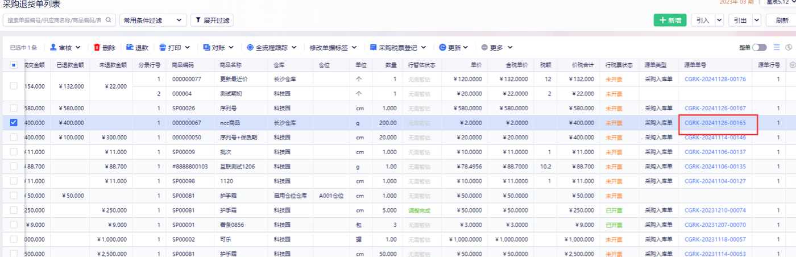Check the row checkbox for 批次 SP00009
Viewport: 796px width, 257px height.
coord(14,152)
